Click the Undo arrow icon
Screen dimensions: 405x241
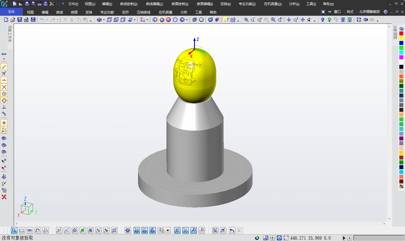tap(42, 20)
